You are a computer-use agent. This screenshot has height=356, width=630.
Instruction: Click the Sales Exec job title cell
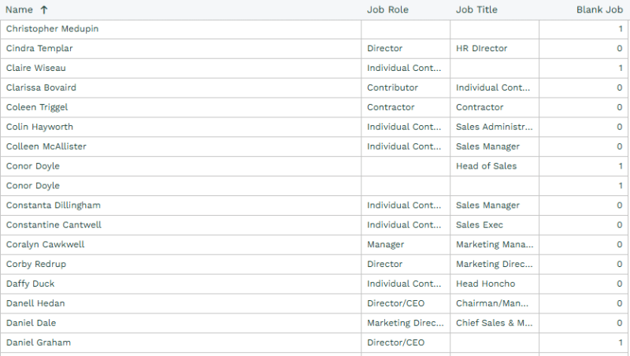tap(480, 225)
